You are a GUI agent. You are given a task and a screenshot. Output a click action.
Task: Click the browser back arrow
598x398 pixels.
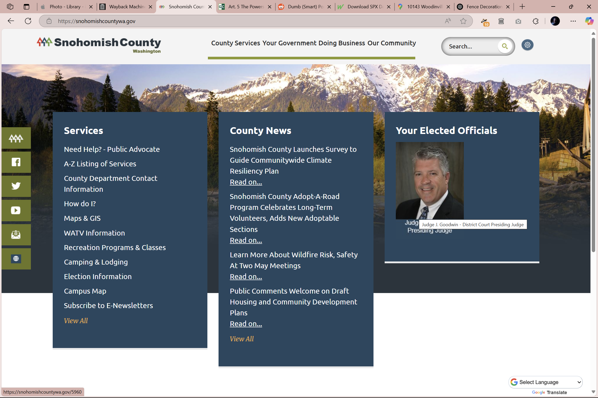coord(11,21)
